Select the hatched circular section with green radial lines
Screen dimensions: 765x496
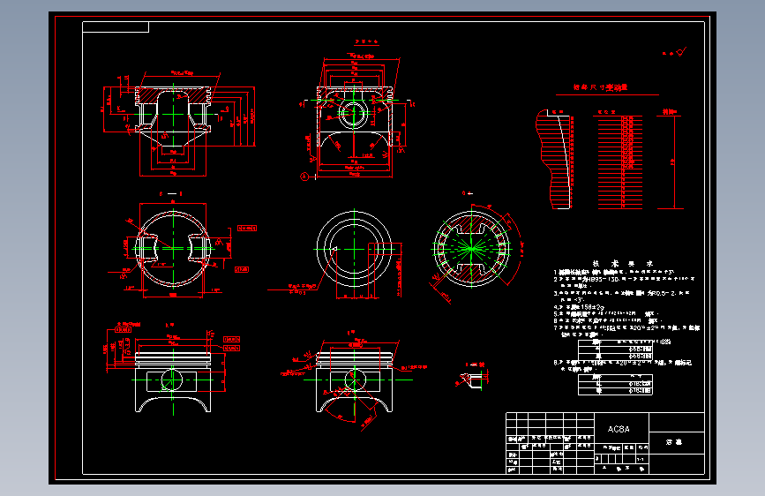(471, 249)
